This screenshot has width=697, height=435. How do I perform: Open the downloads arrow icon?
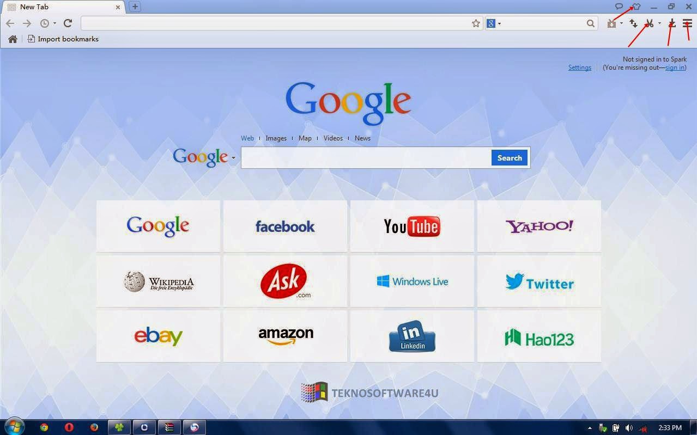(x=672, y=23)
